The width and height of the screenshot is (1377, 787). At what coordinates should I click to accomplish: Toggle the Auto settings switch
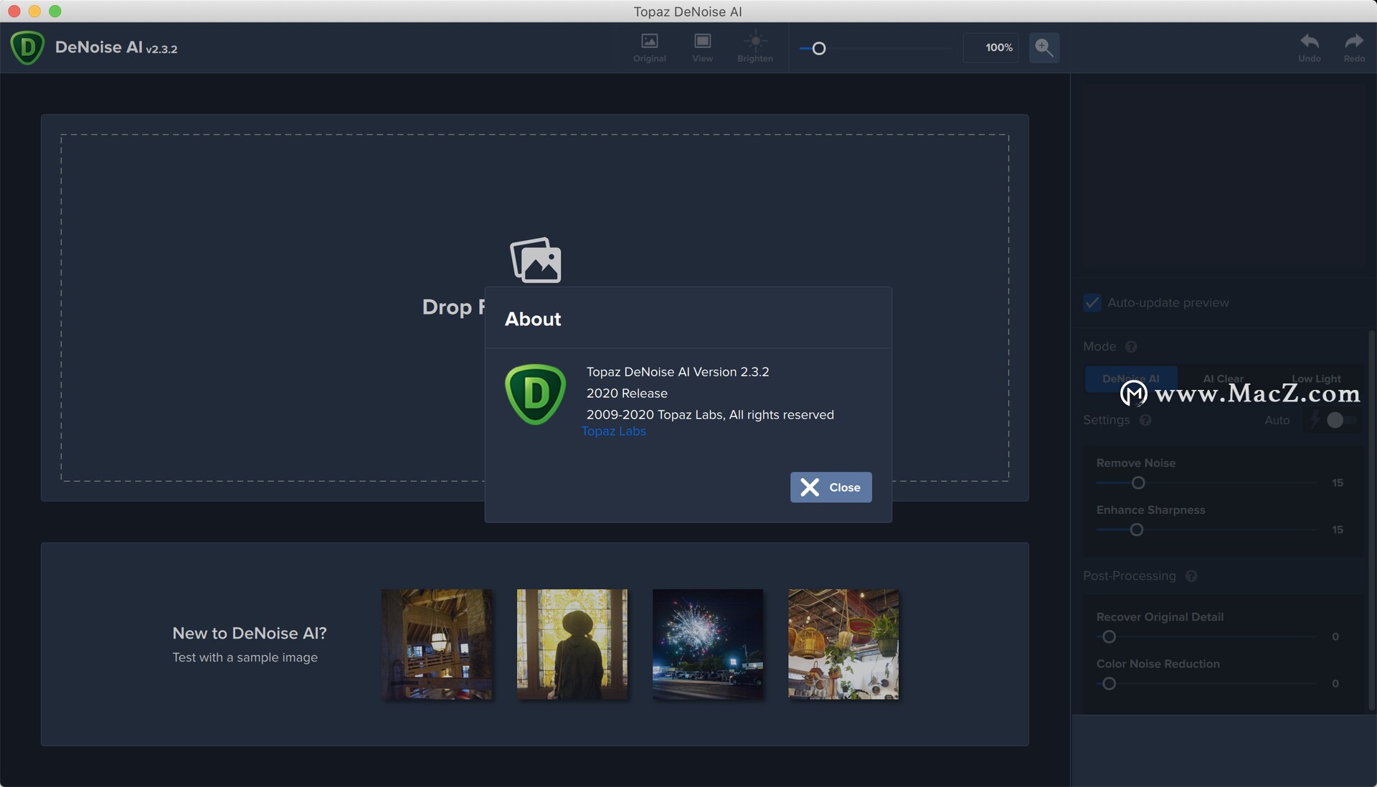coord(1340,420)
